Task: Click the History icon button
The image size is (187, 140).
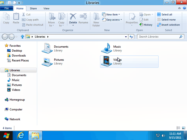Action: click(146, 25)
